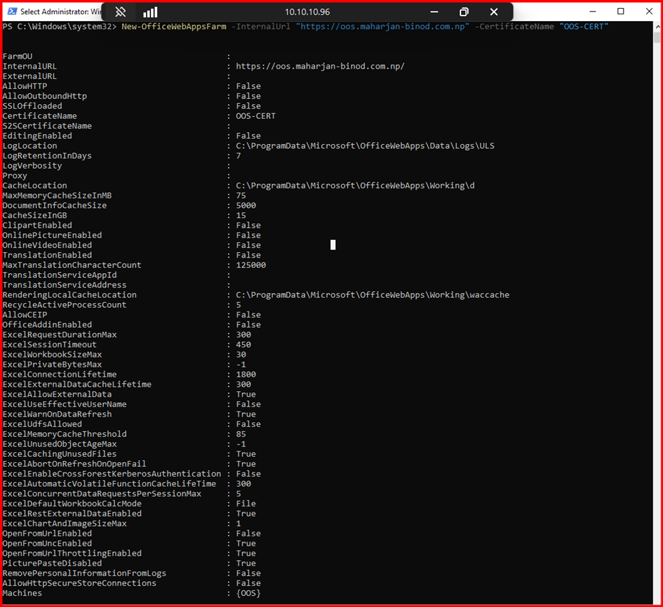Maximize the outer Administrator window

pyautogui.click(x=620, y=12)
